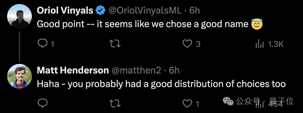Retweet Oriol Vinyals' good name tweet
This screenshot has height=113, width=303.
[x=115, y=44]
